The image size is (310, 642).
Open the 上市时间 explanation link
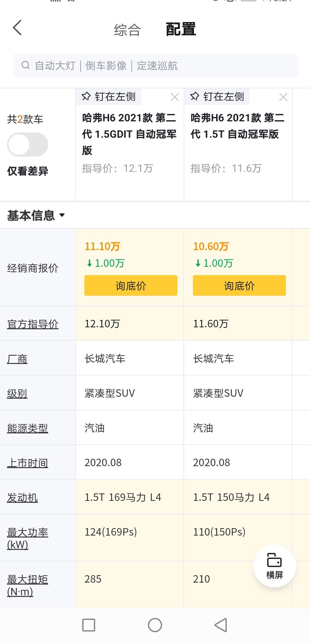click(28, 463)
